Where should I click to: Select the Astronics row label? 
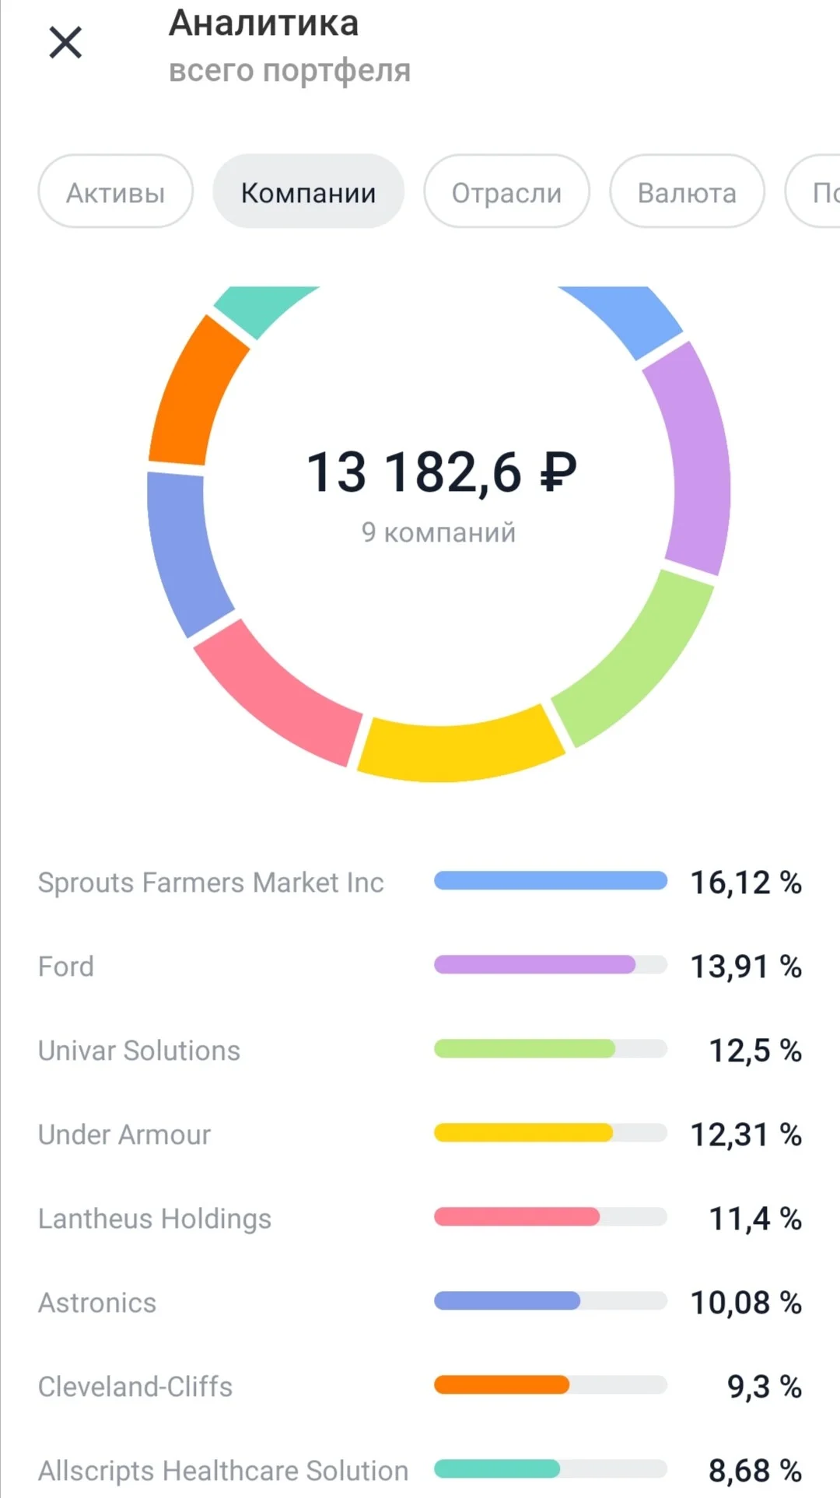[97, 1303]
